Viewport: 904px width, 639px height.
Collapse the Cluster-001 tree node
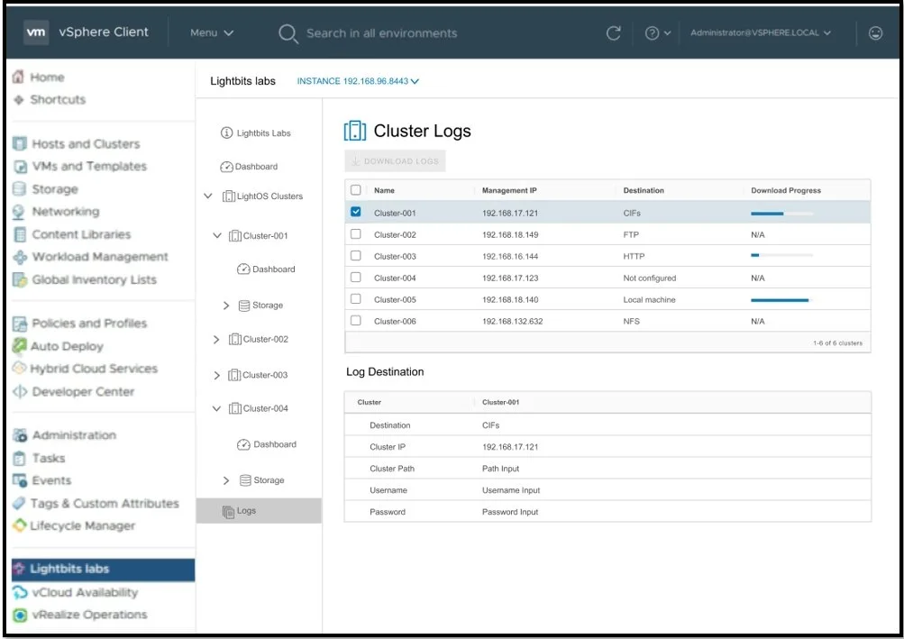click(217, 235)
